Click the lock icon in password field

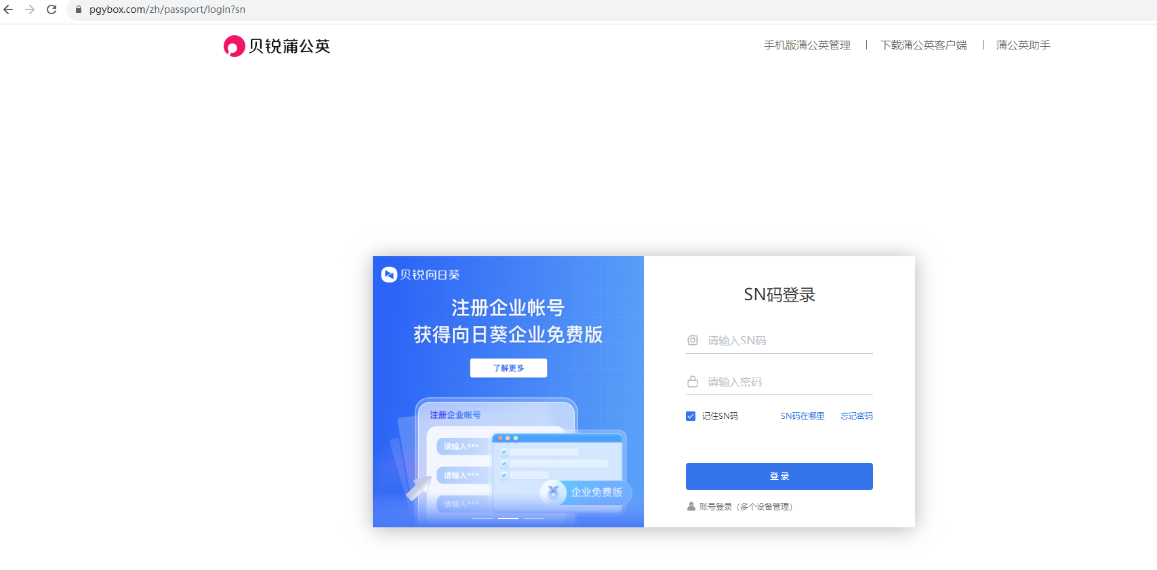pos(693,382)
